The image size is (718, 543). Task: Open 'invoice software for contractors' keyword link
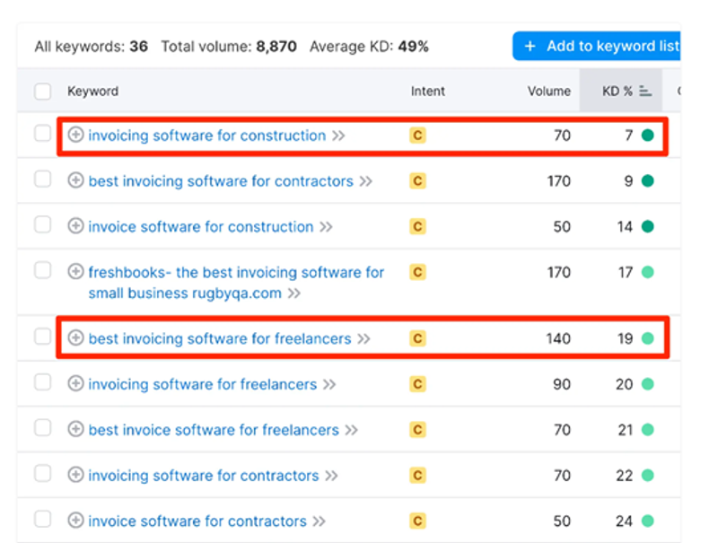click(x=197, y=521)
